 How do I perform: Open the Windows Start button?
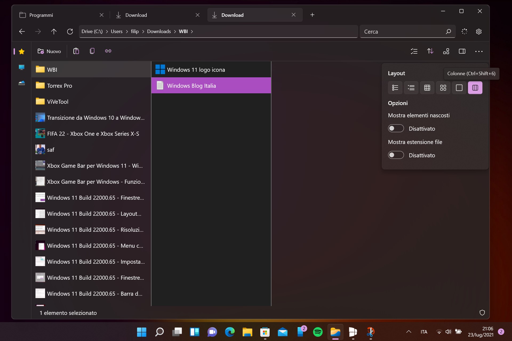(142, 332)
